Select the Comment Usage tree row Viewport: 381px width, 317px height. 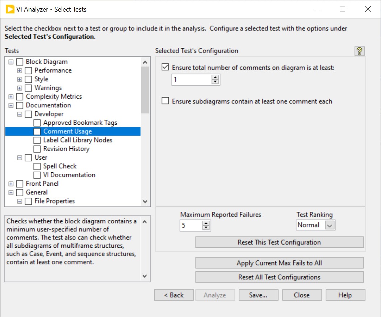coord(73,131)
